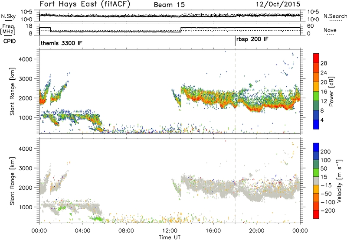Click the blue swatch on Power colorbar
This screenshot has width=347, height=240.
[x=316, y=124]
